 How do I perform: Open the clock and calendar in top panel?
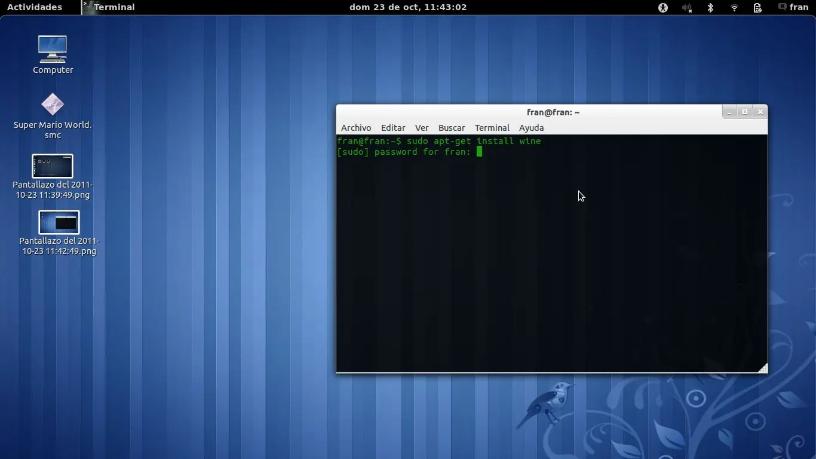408,7
